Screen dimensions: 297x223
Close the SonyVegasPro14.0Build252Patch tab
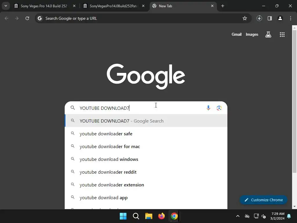coord(143,6)
